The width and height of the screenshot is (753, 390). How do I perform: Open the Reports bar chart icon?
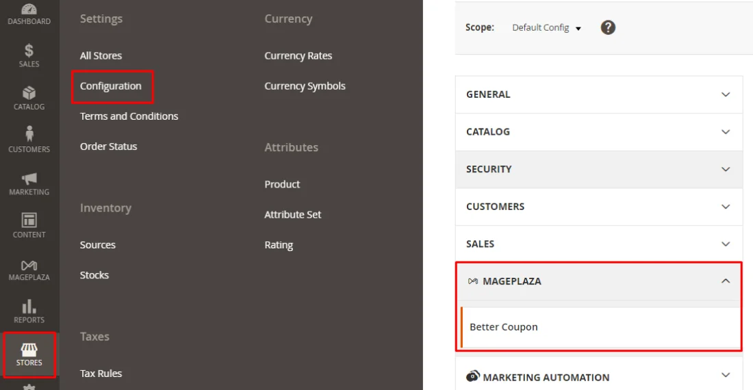coord(29,306)
